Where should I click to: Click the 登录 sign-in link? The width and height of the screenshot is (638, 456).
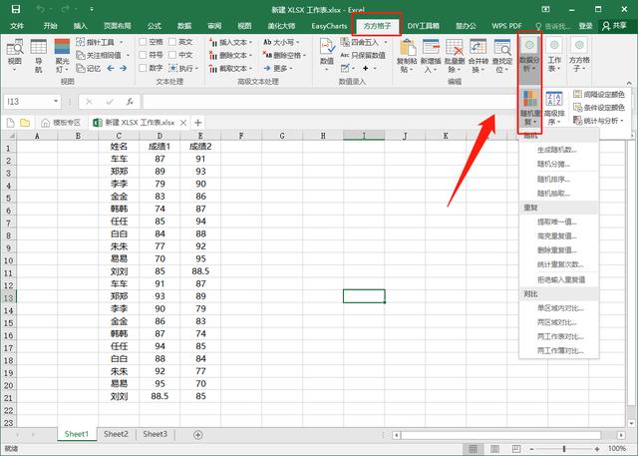(585, 26)
